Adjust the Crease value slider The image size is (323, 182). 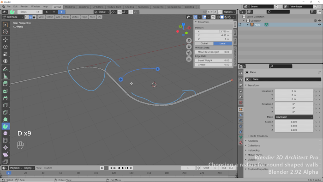[213, 65]
